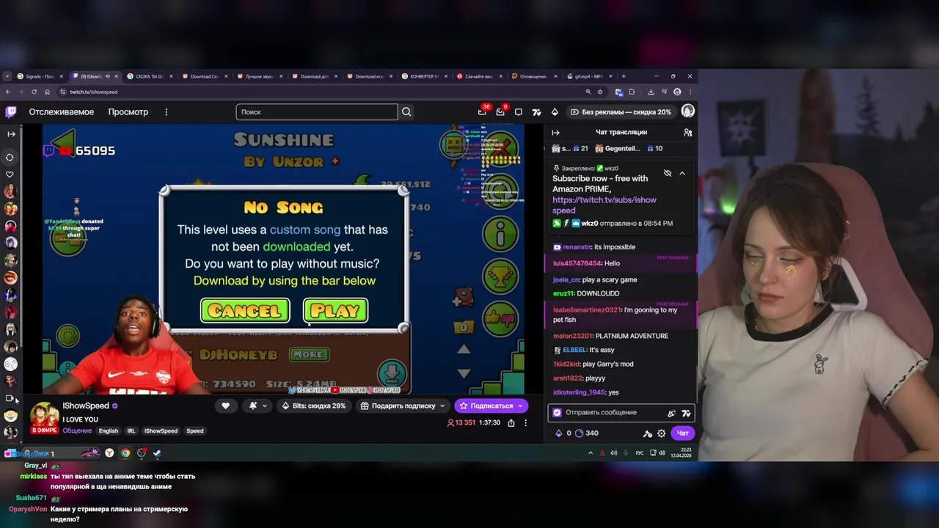This screenshot has width=939, height=528.
Task: Hide the pinned chat message
Action: pyautogui.click(x=668, y=173)
